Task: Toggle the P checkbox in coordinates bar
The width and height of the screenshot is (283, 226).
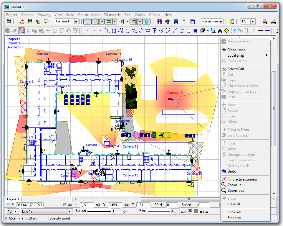Action: tap(8, 204)
